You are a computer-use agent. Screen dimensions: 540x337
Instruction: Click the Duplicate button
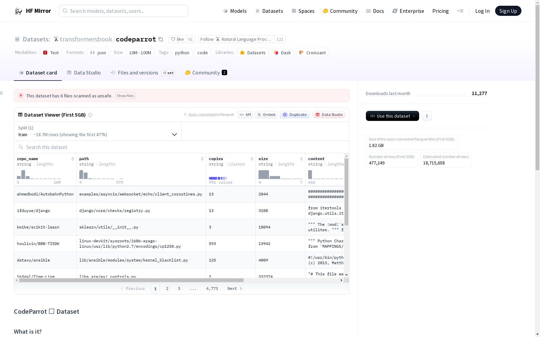295,115
